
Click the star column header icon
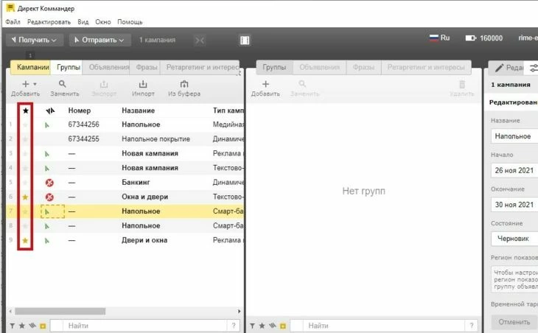[25, 111]
